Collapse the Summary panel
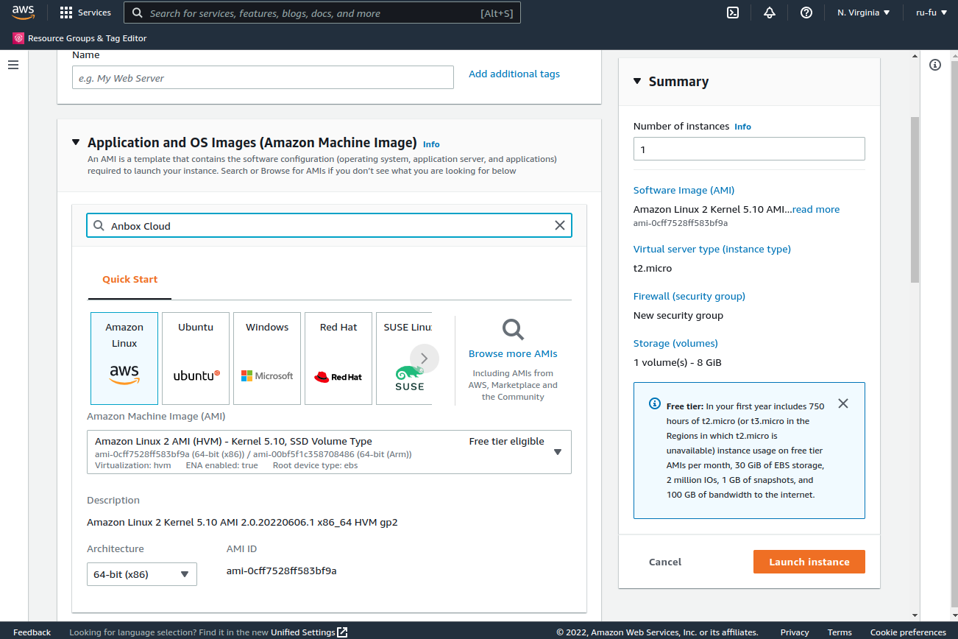This screenshot has width=958, height=639. click(x=637, y=82)
